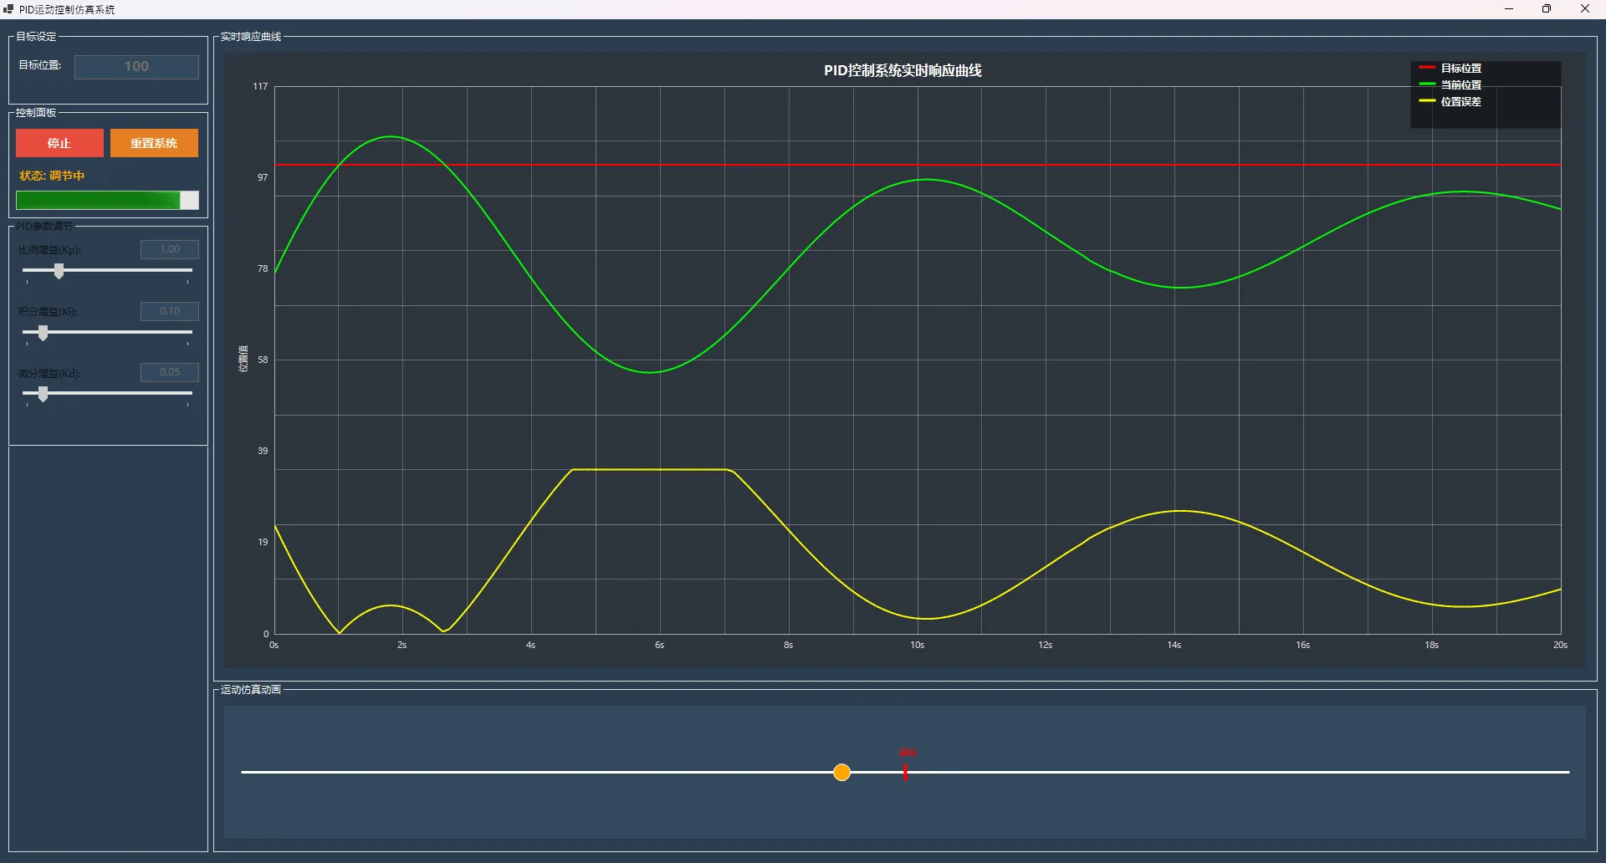Click the 积分增益(Ki) slider handle
This screenshot has height=863, width=1606.
pos(43,333)
